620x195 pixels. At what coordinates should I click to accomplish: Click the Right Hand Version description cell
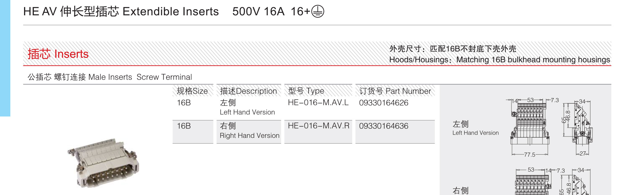pyautogui.click(x=249, y=132)
